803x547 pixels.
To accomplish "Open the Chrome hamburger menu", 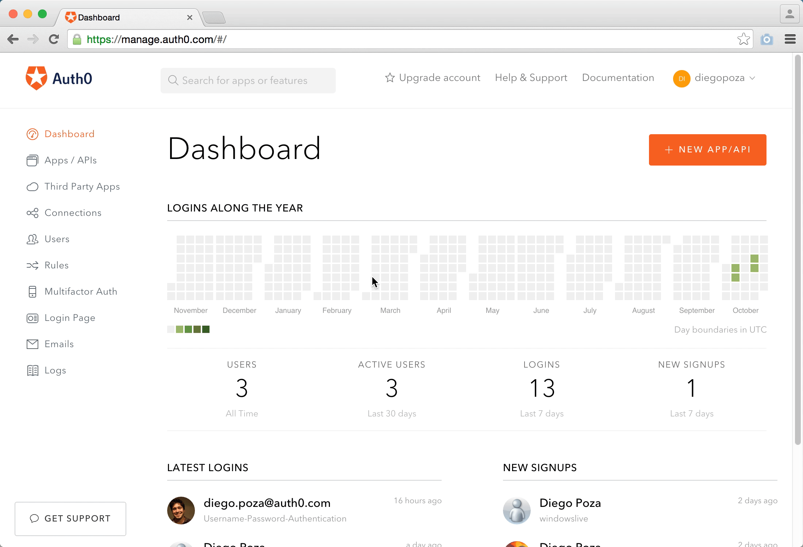I will (790, 39).
